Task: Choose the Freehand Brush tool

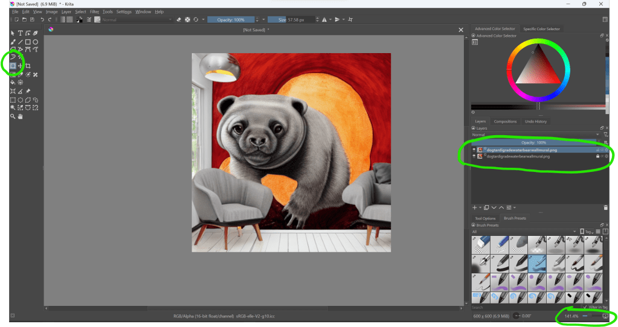Action: 13,42
